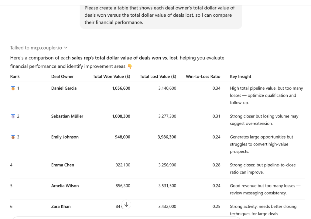Click the gold medal icon for rank 1
Screen dimensions: 311x219
[x=13, y=88]
